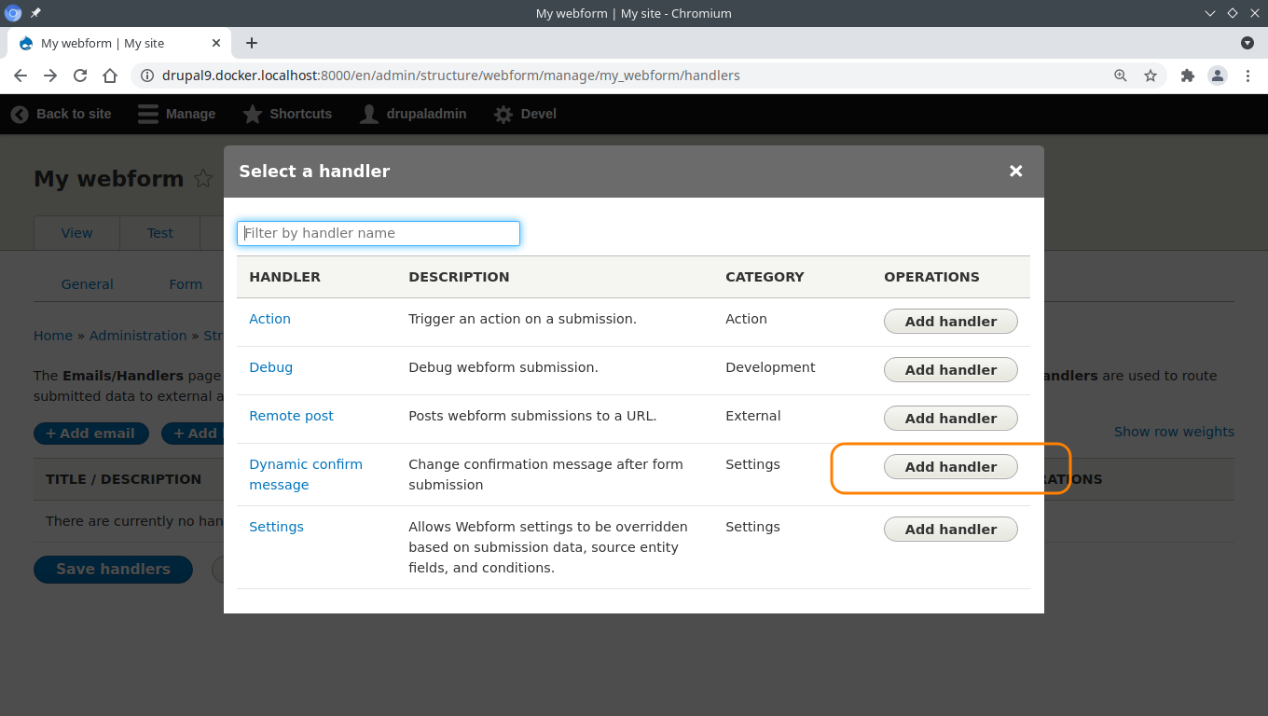
Task: Open the Shortcuts toolbar menu
Action: pos(287,114)
